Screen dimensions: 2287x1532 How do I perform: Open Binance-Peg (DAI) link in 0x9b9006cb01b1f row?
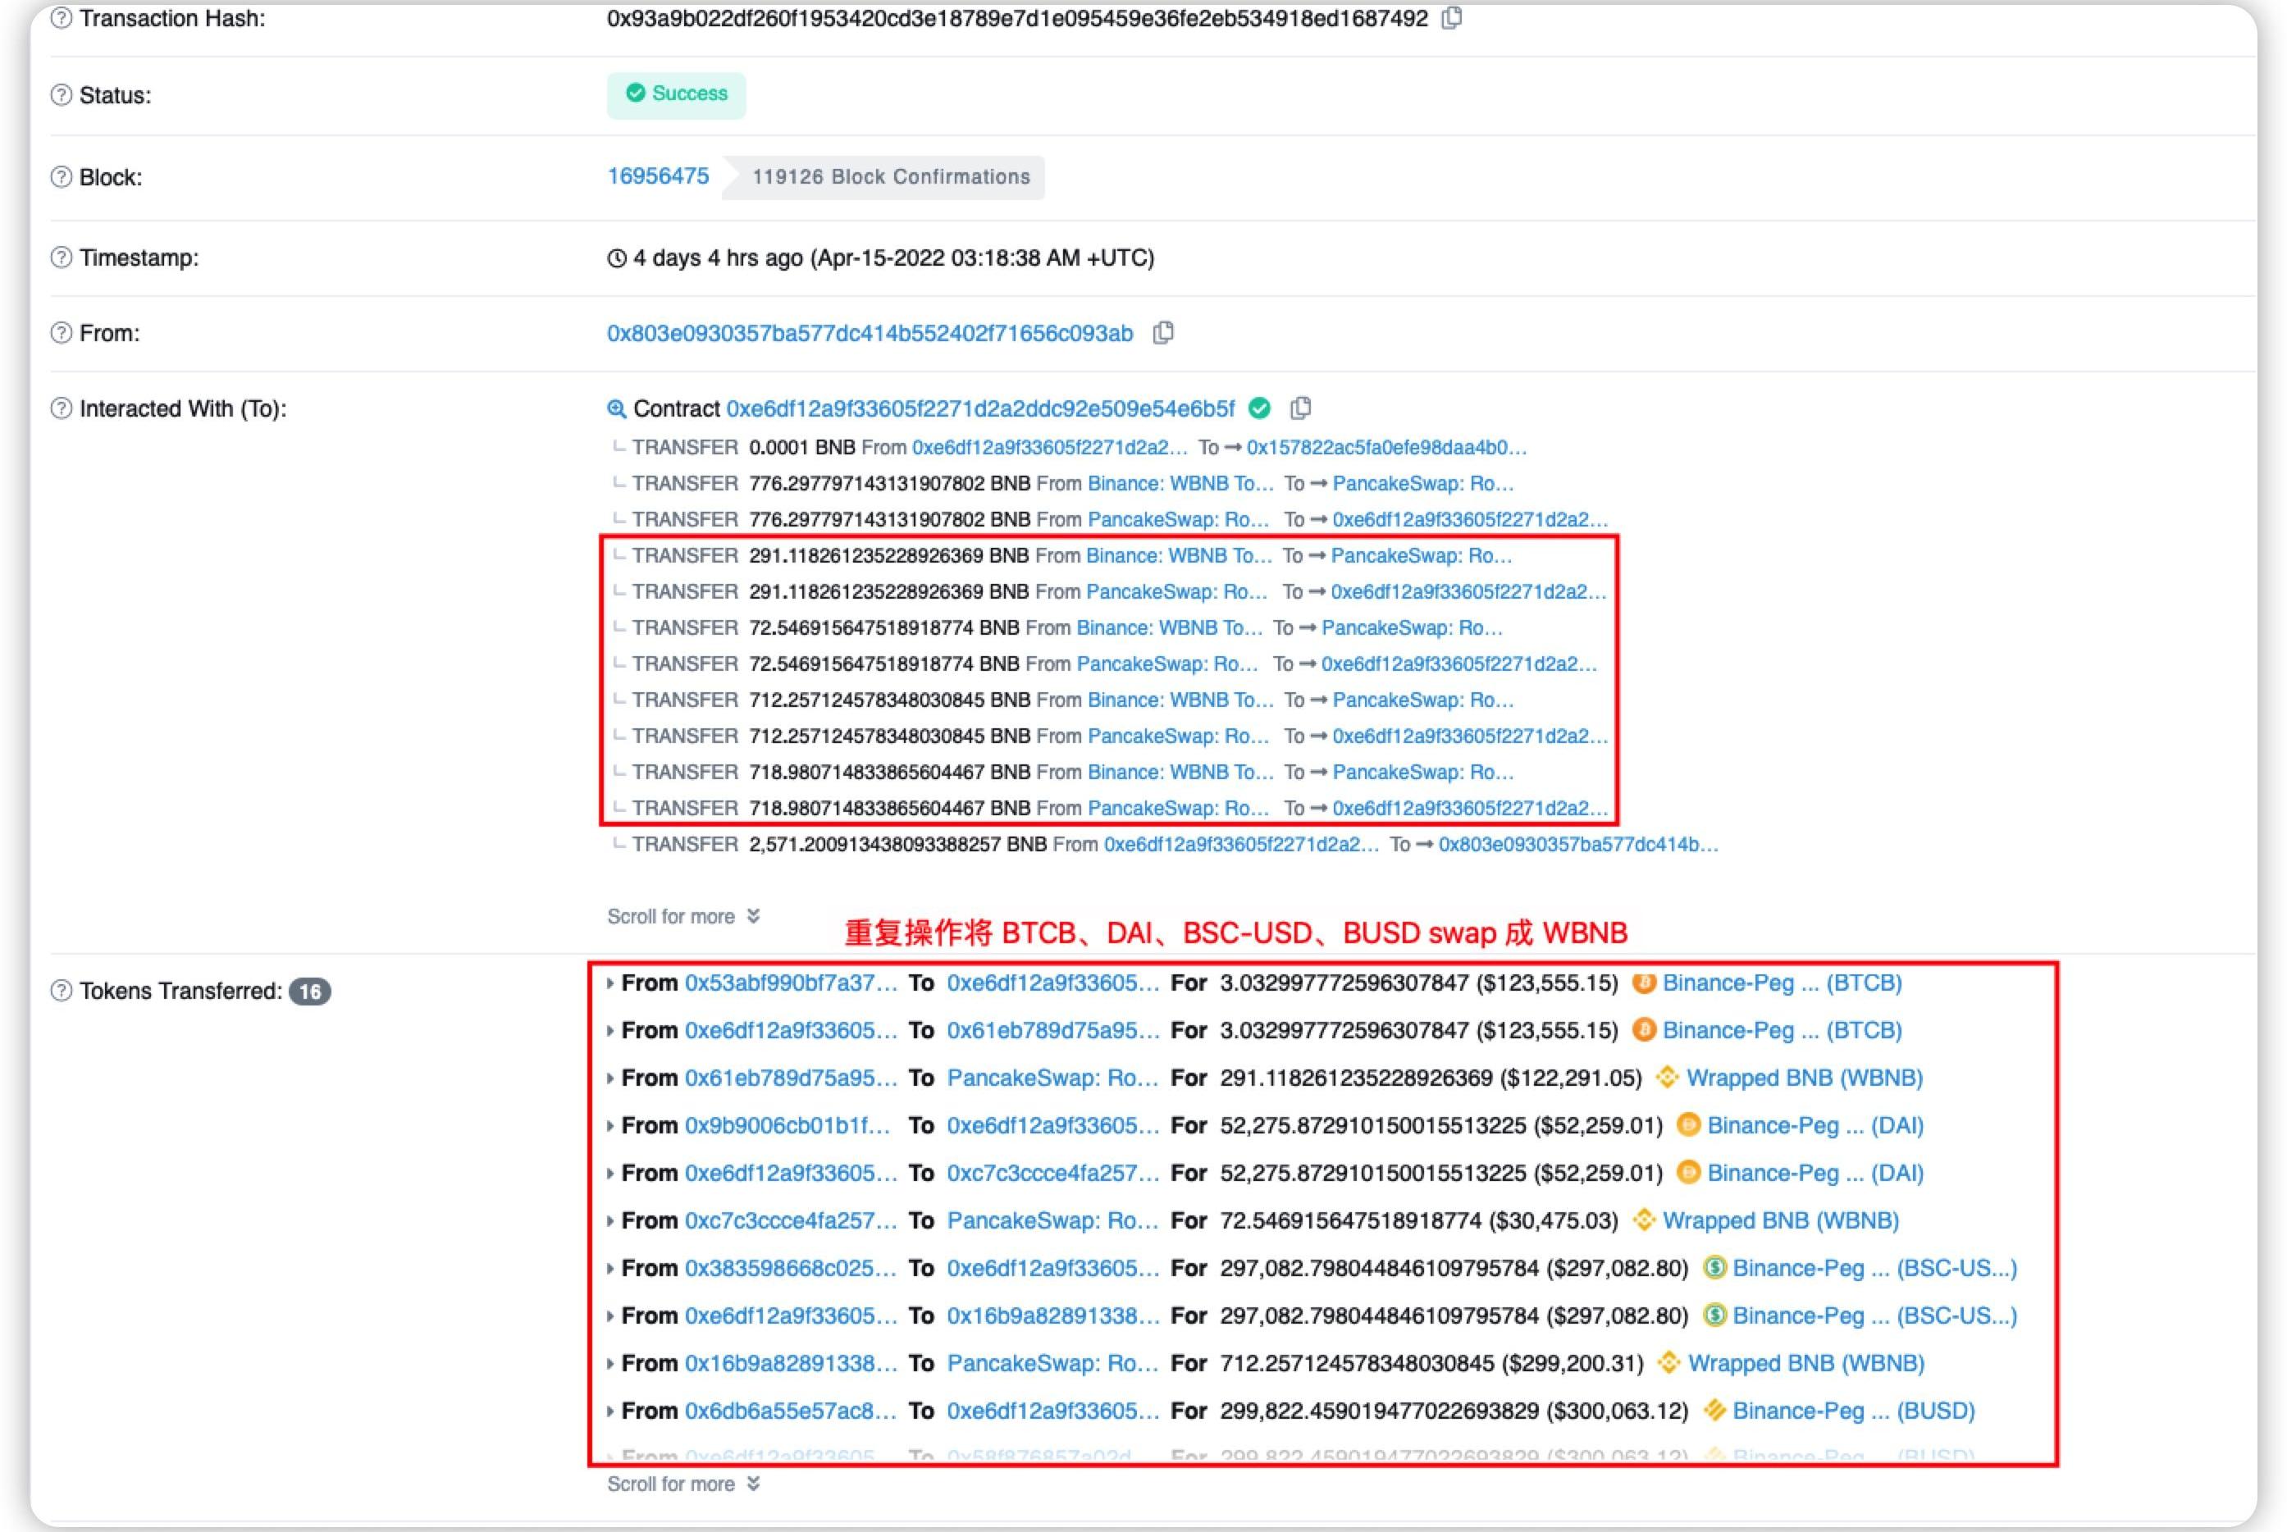1815,1124
